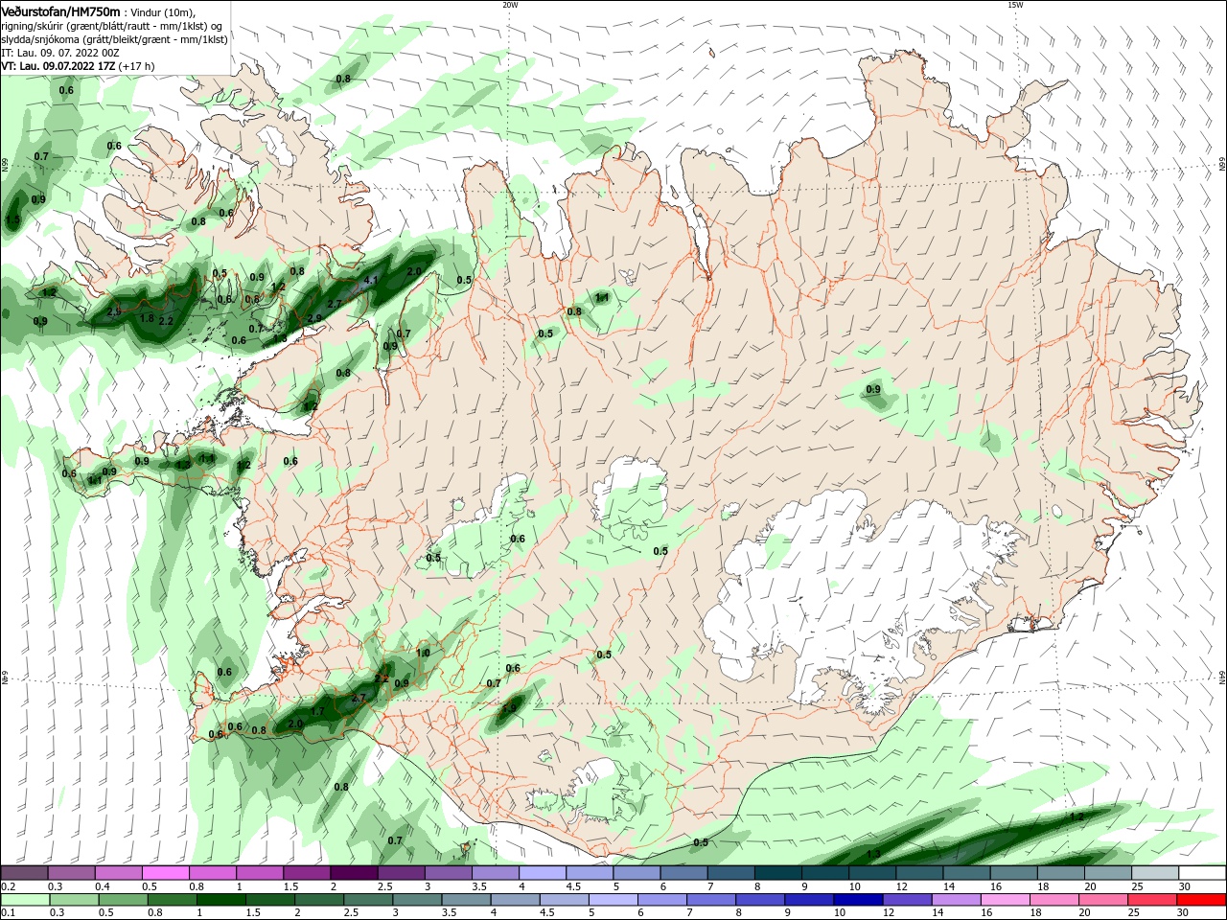Click the dark teal 8 mm snow scale swatch
1227x920 pixels.
(x=778, y=872)
